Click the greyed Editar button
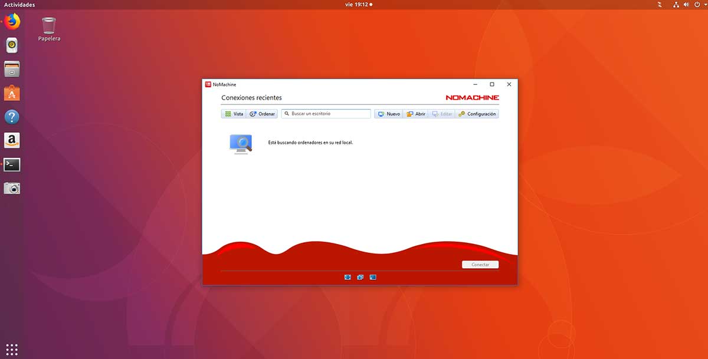This screenshot has height=359, width=708. (442, 114)
